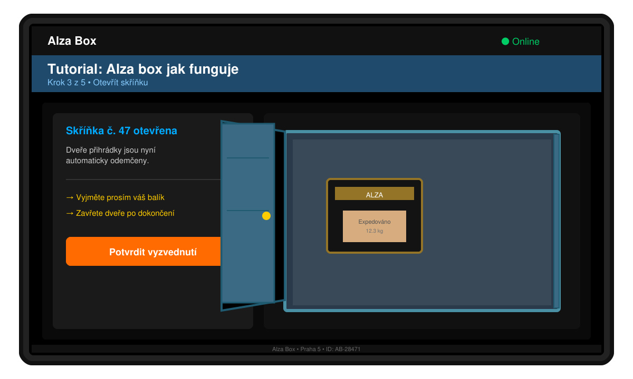Viewport: 633px width, 379px height.
Task: Click the Expedováno shipping label
Action: (x=375, y=226)
